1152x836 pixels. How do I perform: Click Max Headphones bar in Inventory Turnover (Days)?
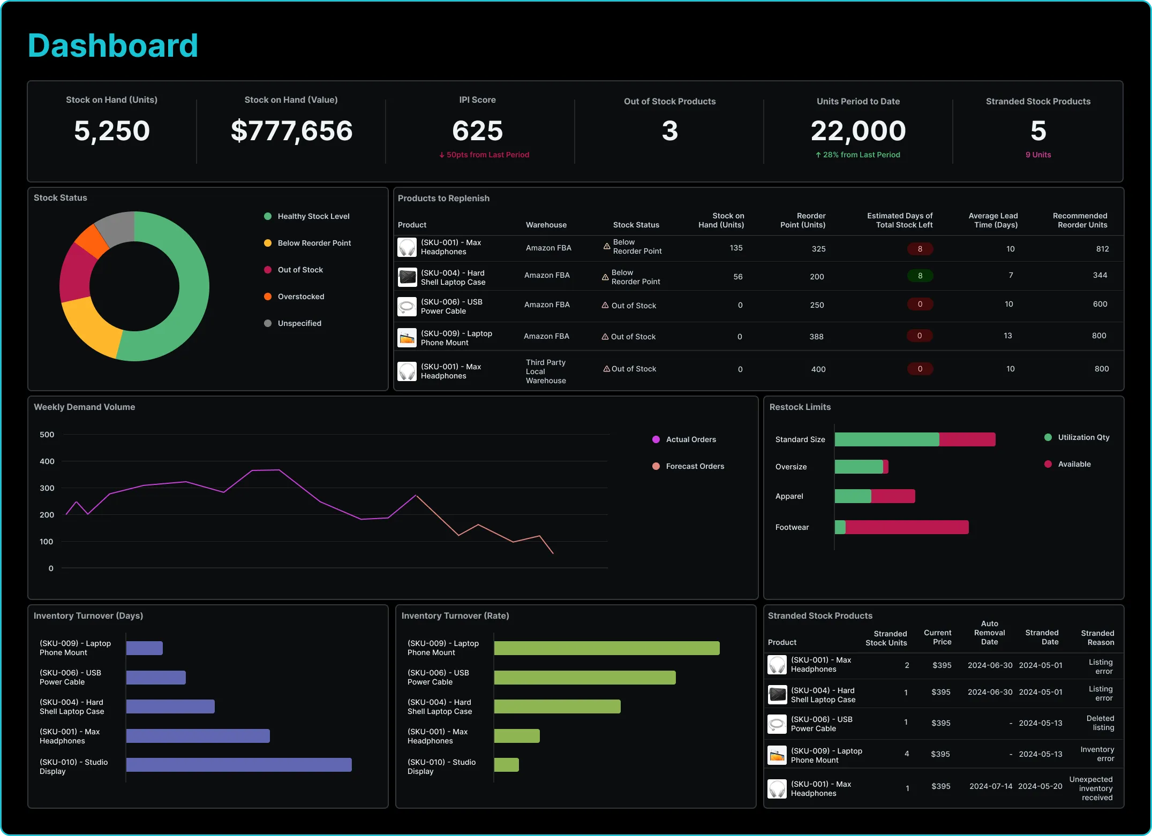(198, 736)
